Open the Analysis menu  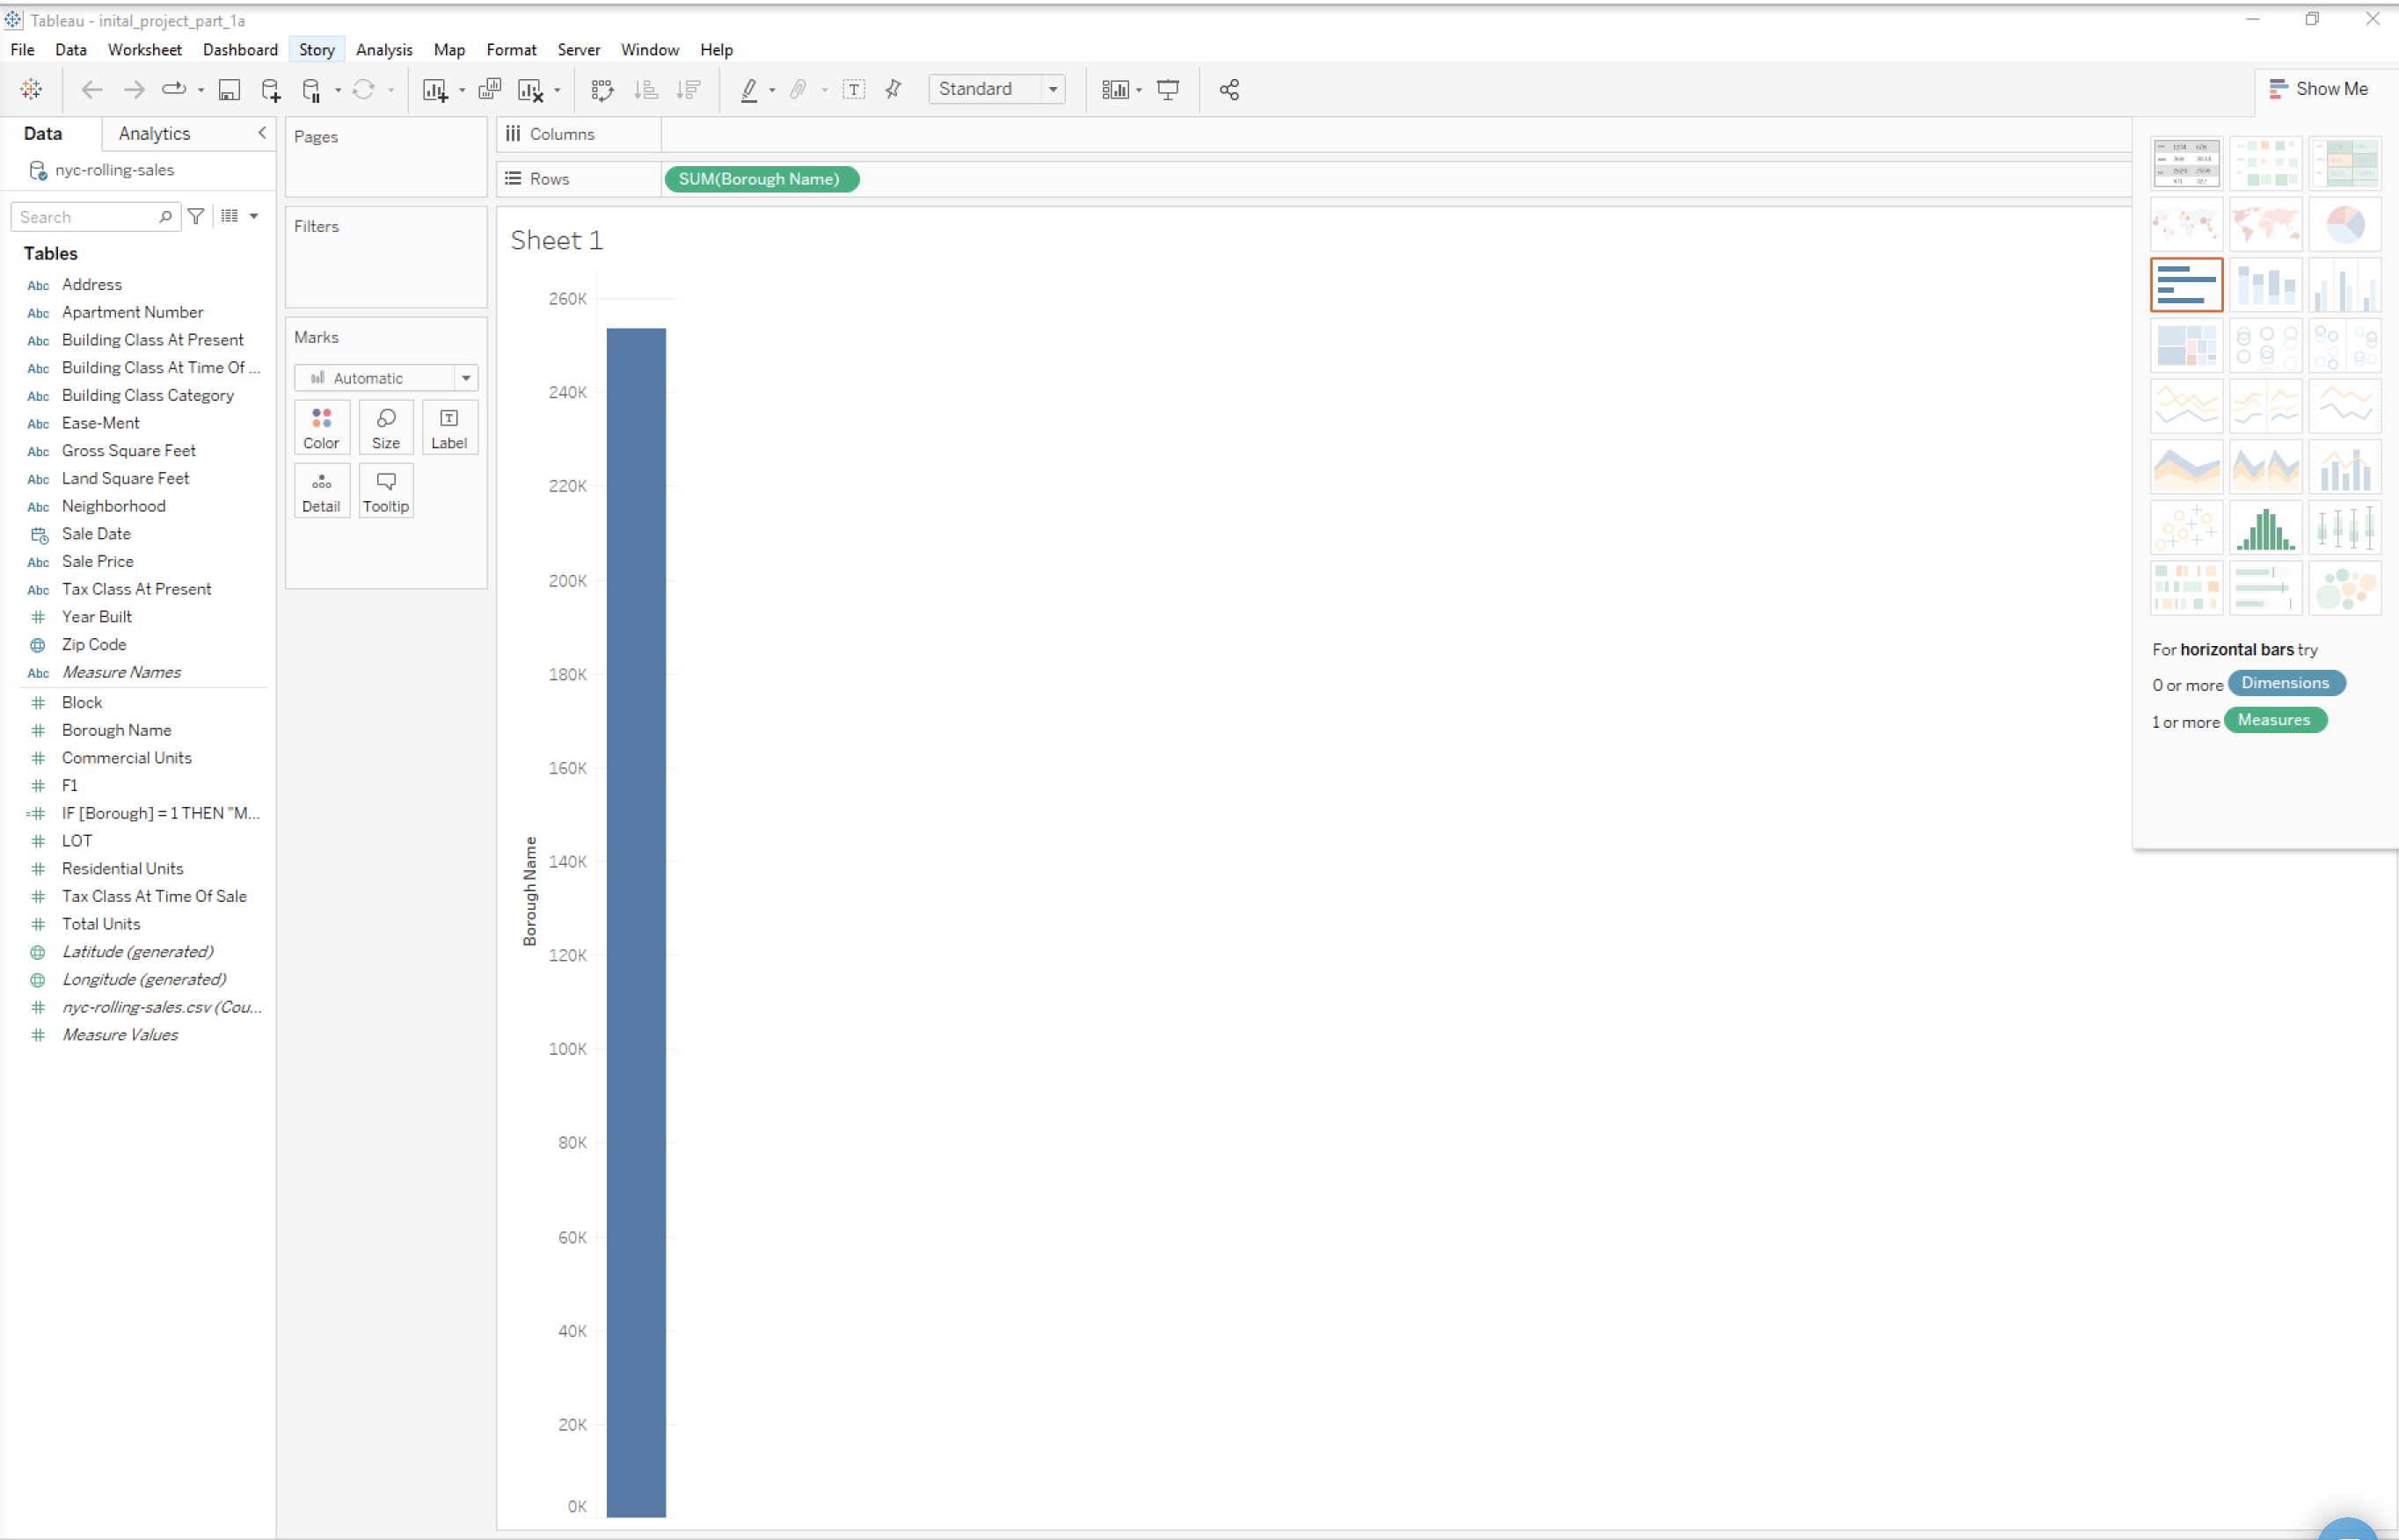(x=383, y=50)
